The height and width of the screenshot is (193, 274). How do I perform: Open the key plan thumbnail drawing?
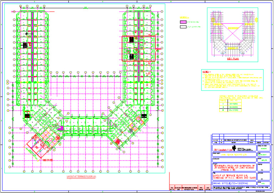pos(233,34)
